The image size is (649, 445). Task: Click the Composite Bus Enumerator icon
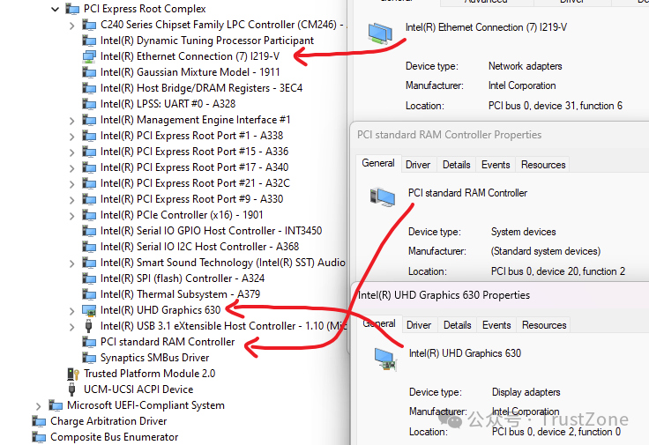39,437
